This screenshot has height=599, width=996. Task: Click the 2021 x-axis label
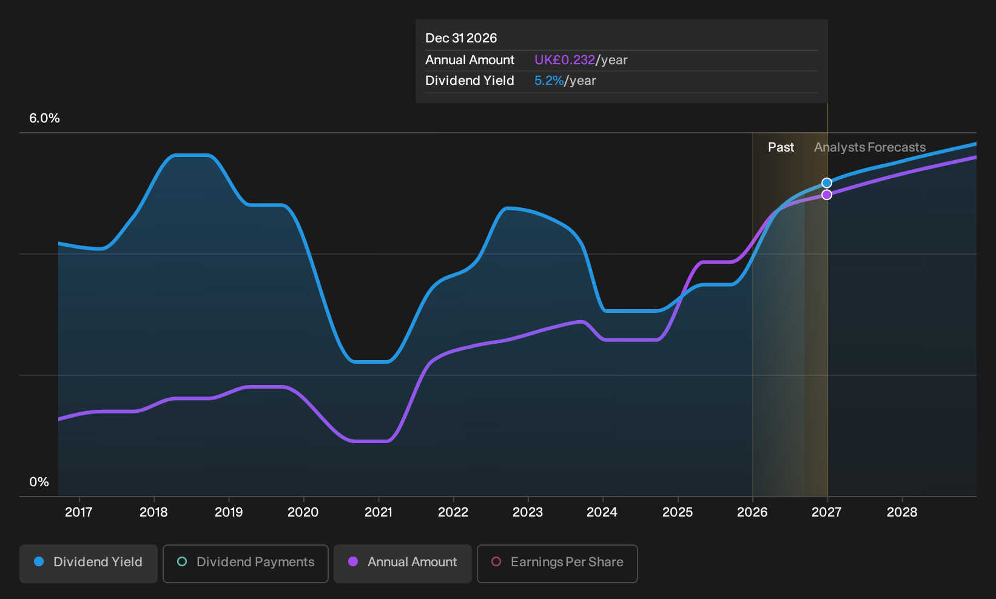pyautogui.click(x=379, y=512)
